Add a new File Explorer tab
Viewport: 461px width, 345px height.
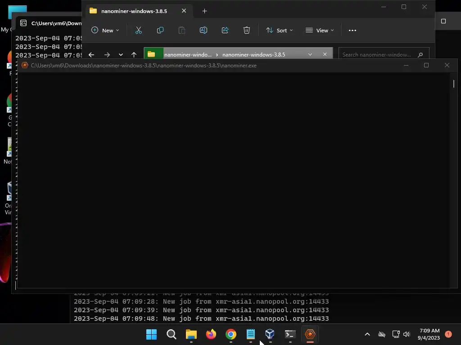pos(205,11)
